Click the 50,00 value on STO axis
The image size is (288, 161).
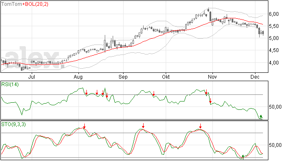coord(275,145)
